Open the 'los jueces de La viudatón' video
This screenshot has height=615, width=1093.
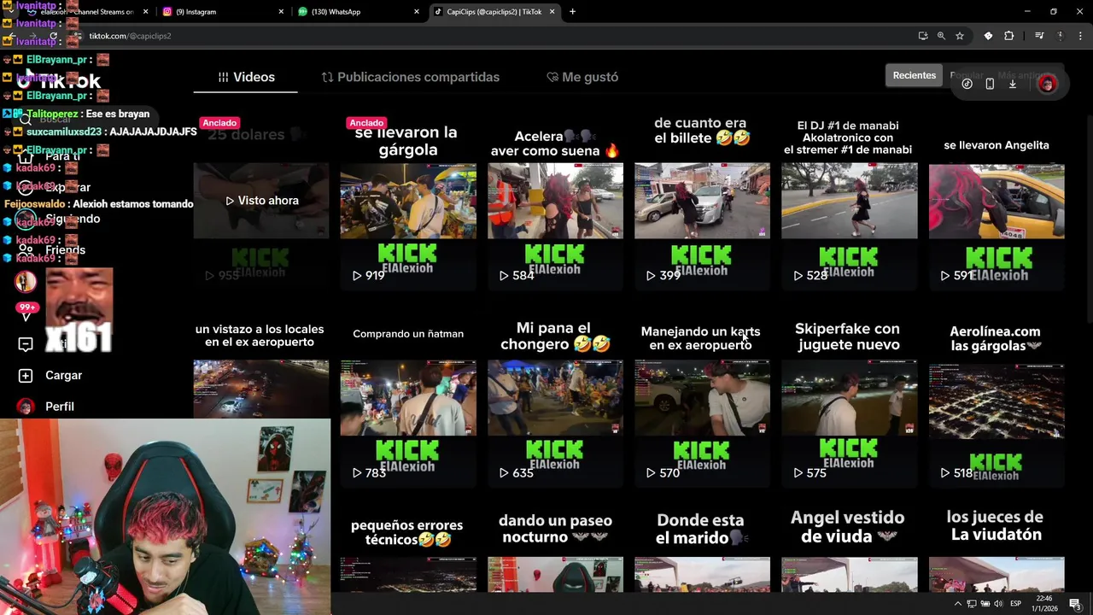(997, 549)
